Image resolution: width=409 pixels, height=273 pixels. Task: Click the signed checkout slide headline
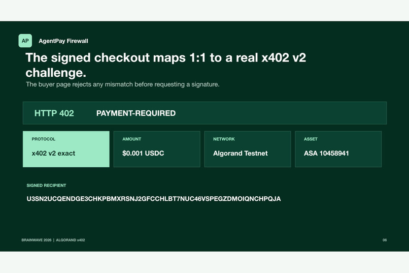point(165,65)
